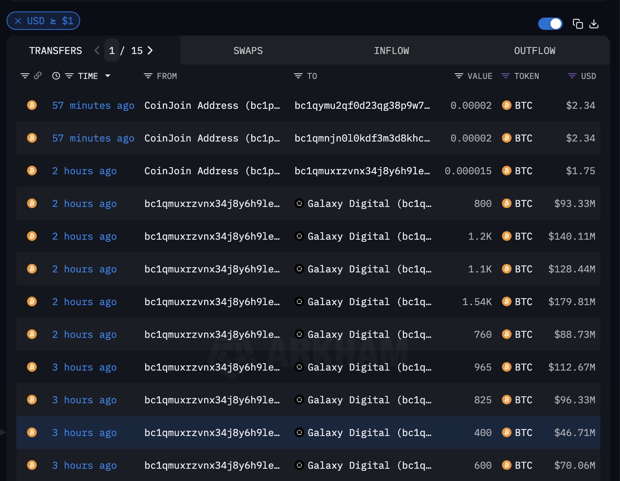Open the 3 hours ago 400 BTC transaction
The width and height of the screenshot is (620, 481).
pos(84,433)
